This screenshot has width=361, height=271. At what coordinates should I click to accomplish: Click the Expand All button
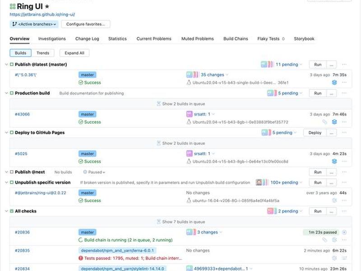(74, 53)
